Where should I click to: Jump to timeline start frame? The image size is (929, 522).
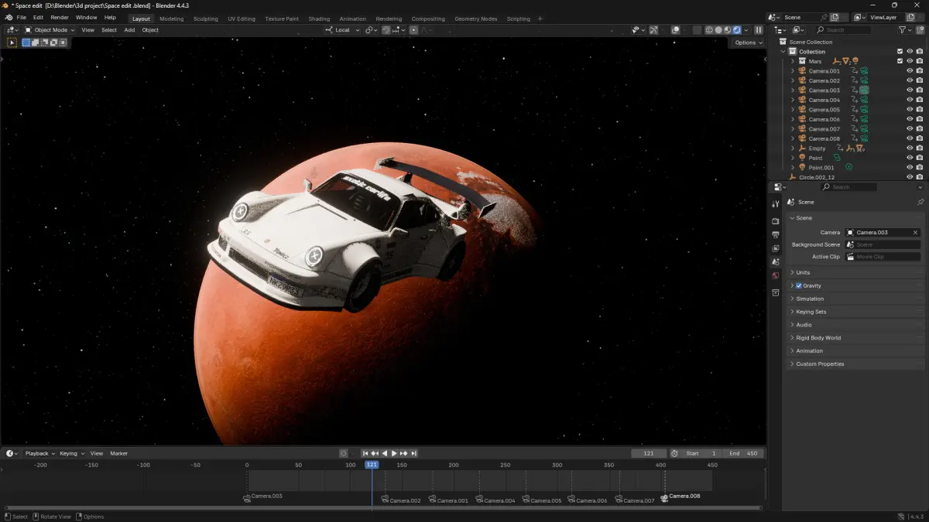365,453
